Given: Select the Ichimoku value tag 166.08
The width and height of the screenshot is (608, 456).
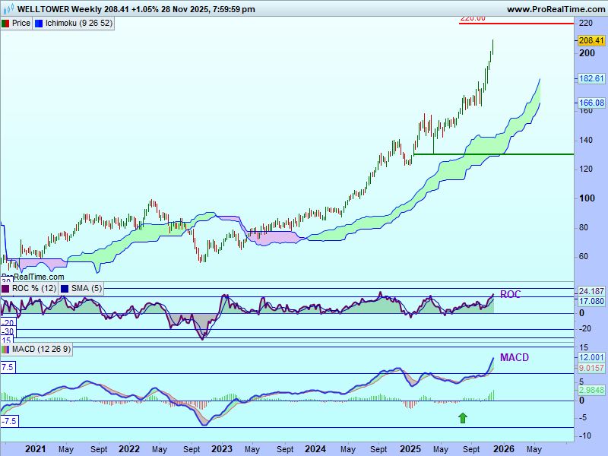Looking at the screenshot, I should (591, 103).
